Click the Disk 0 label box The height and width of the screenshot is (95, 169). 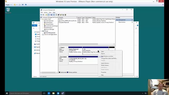tap(63, 51)
